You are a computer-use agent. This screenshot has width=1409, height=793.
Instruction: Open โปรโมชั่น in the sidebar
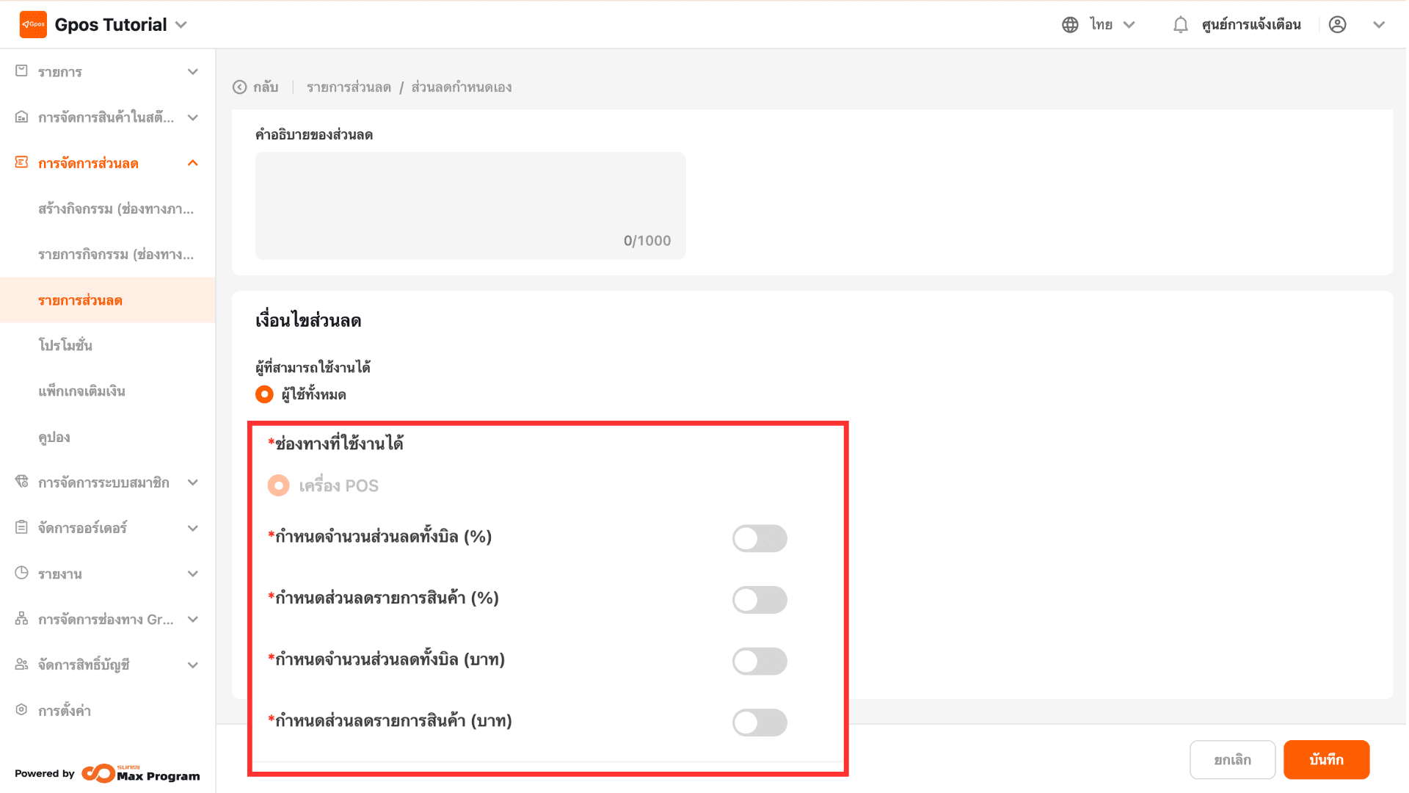coord(65,346)
